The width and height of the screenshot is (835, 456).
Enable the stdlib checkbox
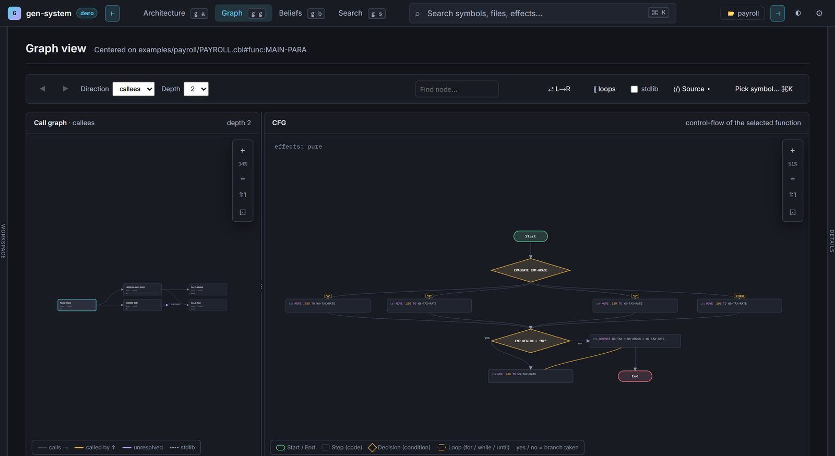(x=634, y=89)
